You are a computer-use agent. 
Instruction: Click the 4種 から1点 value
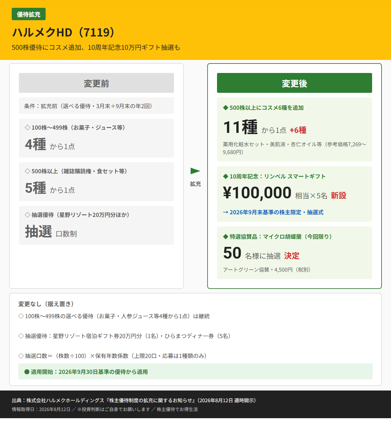point(50,145)
